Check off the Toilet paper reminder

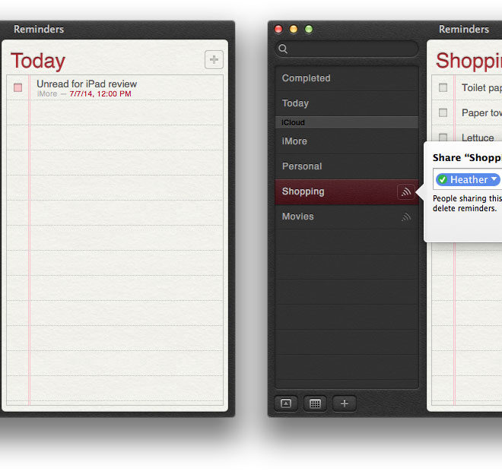click(x=443, y=87)
